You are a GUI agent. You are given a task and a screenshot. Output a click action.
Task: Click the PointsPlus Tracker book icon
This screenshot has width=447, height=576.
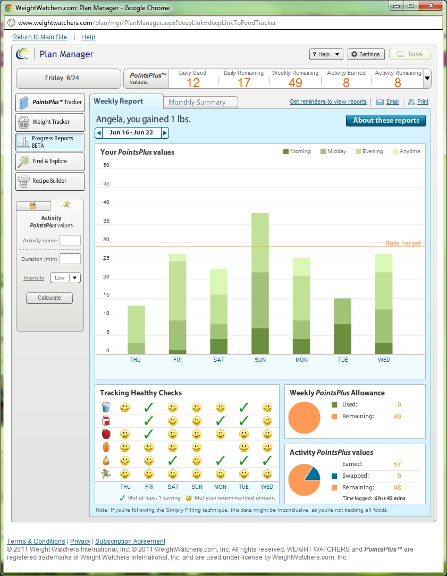[24, 102]
